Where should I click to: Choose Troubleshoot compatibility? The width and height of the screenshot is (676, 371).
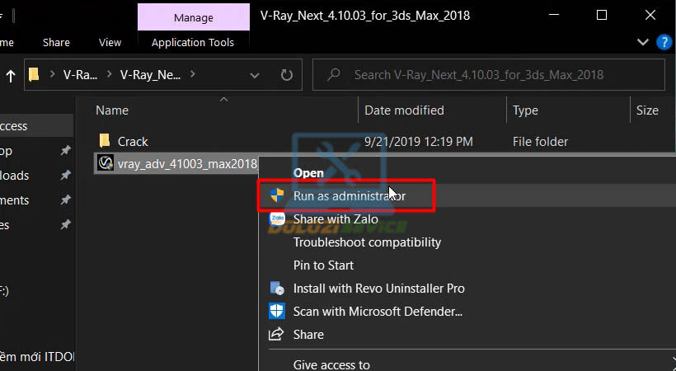point(368,242)
